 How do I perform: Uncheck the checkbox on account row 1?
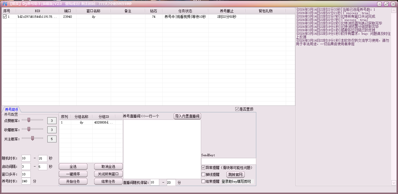(4, 16)
